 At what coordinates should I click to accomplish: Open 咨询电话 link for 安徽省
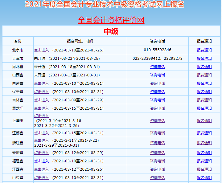(158, 153)
